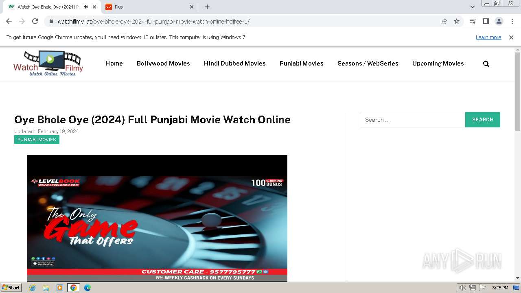Open the Chrome profile avatar
The width and height of the screenshot is (521, 293).
coord(499,22)
